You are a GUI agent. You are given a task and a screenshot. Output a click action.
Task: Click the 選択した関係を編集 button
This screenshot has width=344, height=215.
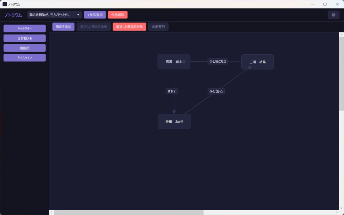tap(93, 27)
